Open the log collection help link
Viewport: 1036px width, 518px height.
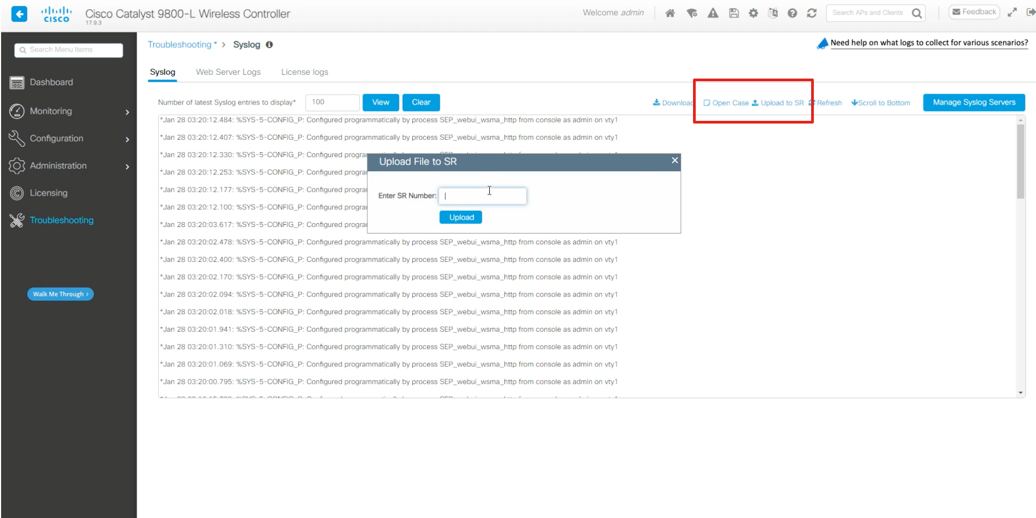coord(929,43)
